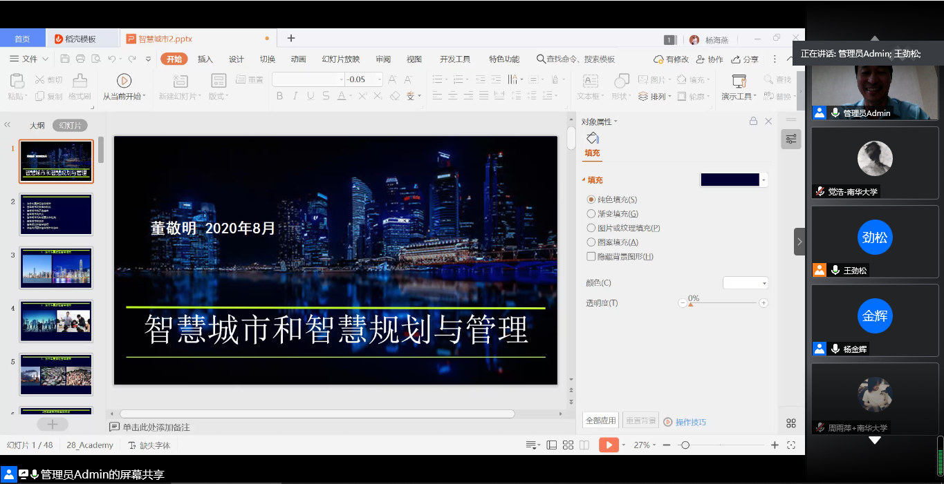The image size is (944, 484).
Task: Select the 渐变填充 gradient fill option
Action: (x=591, y=214)
